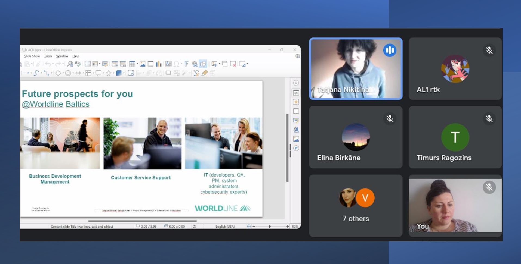Click the 93% zoom level value

(x=295, y=226)
